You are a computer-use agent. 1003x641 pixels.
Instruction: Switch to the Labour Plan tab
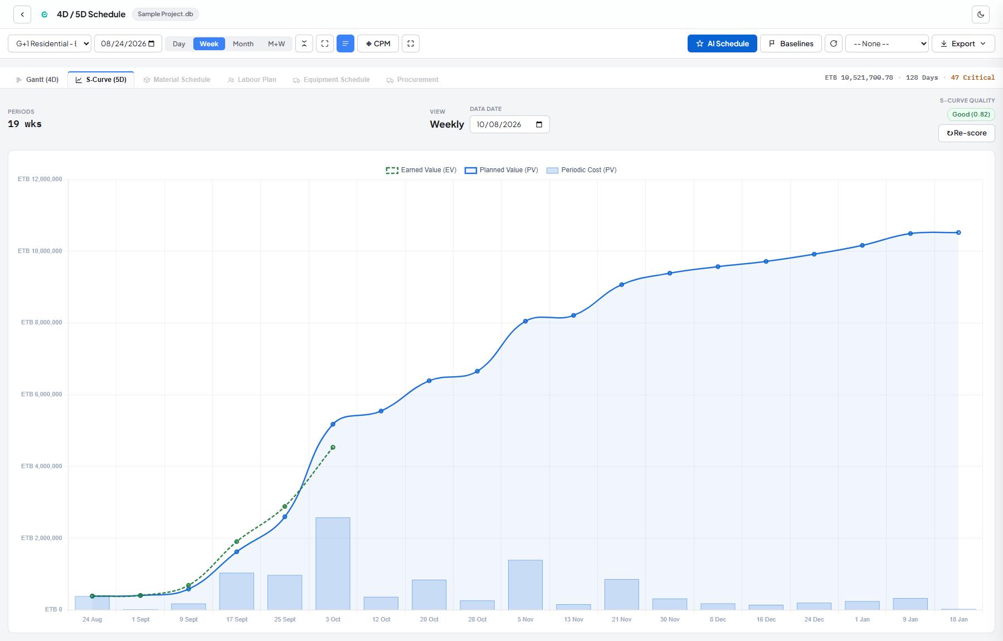point(252,80)
